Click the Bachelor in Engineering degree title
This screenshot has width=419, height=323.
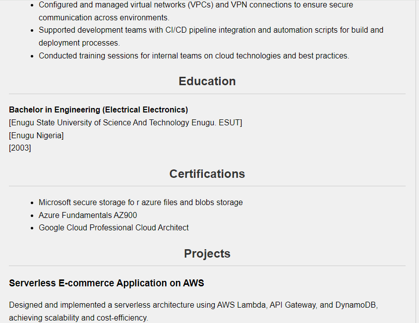point(98,109)
